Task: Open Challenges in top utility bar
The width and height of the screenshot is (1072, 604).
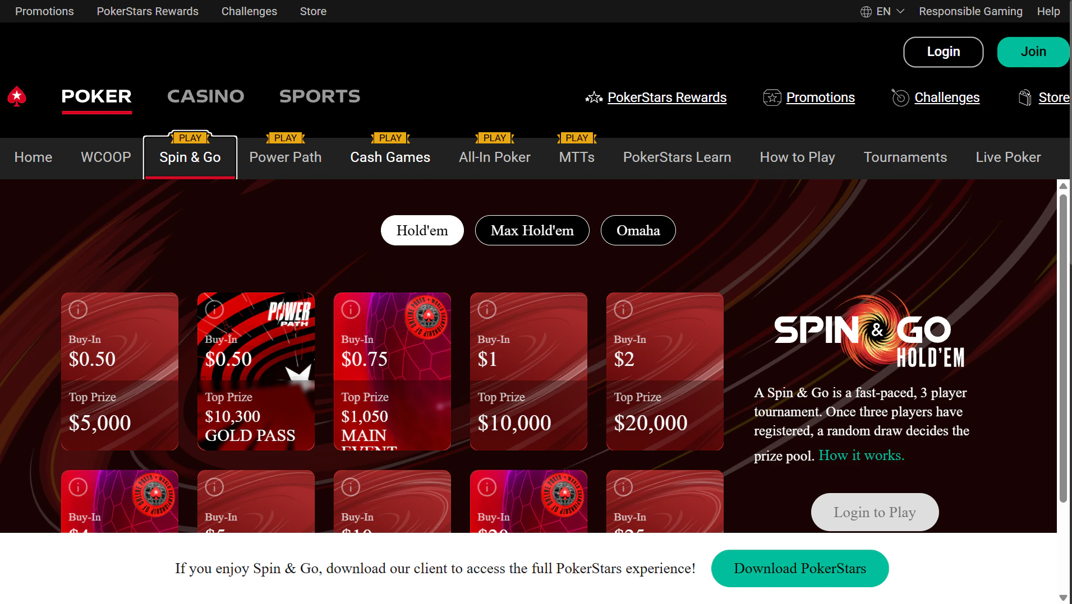Action: (249, 11)
